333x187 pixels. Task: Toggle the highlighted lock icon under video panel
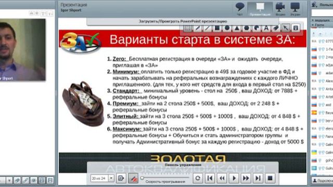[42, 180]
